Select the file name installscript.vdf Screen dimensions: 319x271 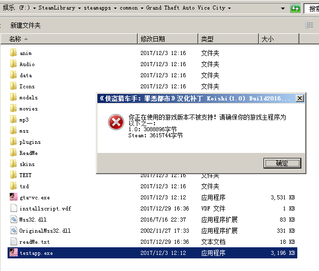pyautogui.click(x=45, y=208)
